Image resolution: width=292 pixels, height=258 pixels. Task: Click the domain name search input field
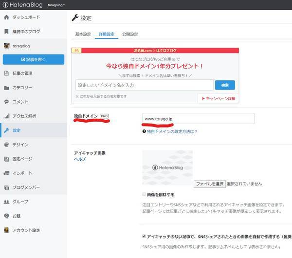[x=145, y=85]
